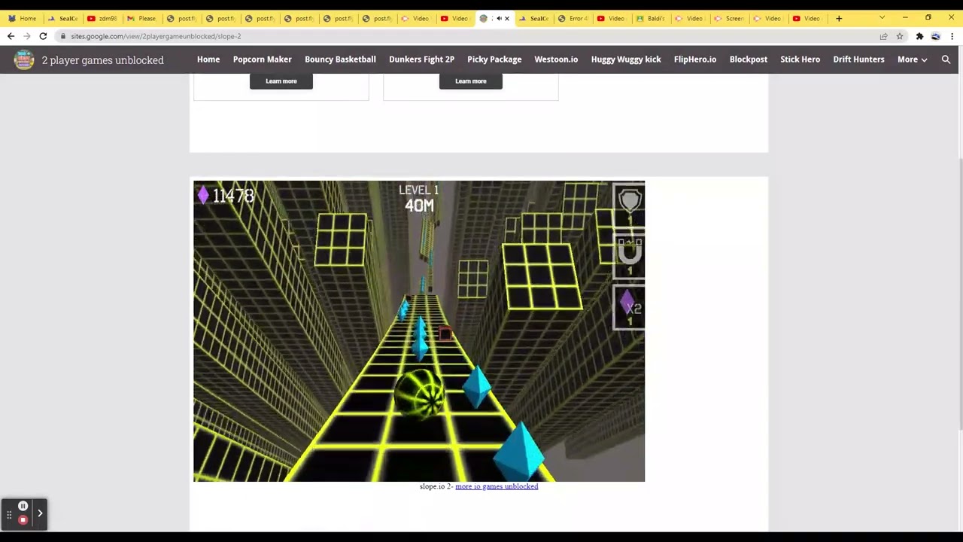
Task: Open Drift Hunters game page
Action: pos(858,59)
